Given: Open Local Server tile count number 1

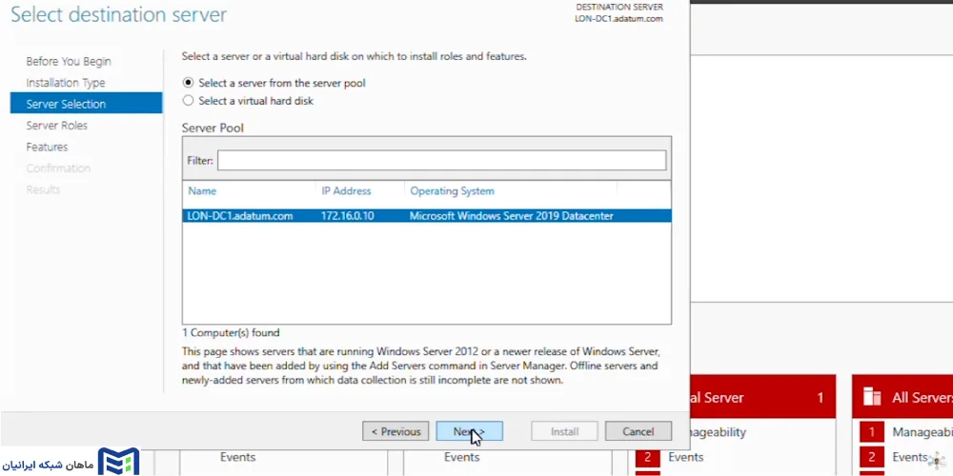Looking at the screenshot, I should coord(820,398).
